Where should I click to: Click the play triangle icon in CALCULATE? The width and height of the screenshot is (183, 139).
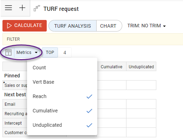pyautogui.click(x=9, y=26)
